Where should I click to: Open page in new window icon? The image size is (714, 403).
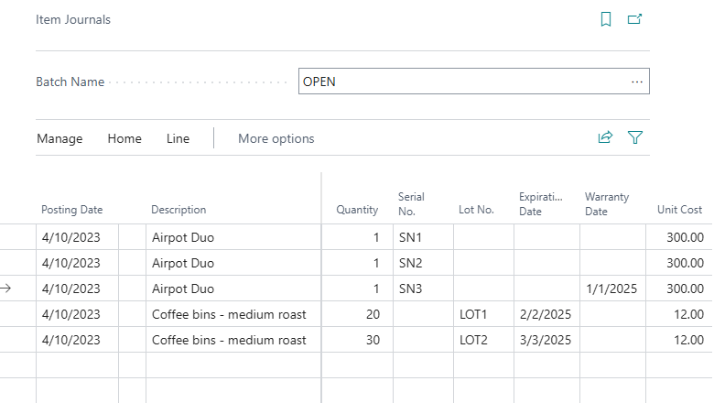[x=634, y=19]
